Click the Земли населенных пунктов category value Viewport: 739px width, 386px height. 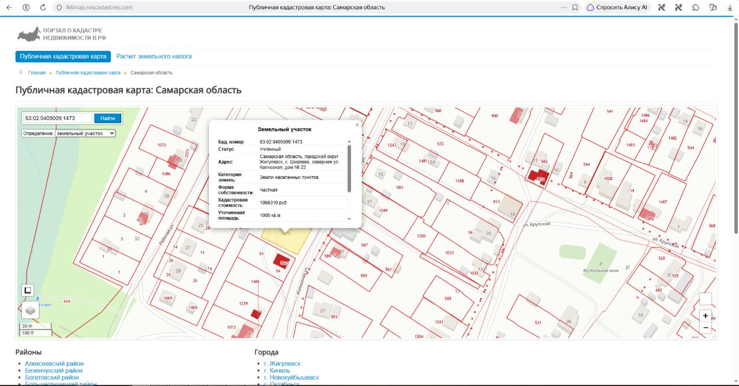[289, 177]
